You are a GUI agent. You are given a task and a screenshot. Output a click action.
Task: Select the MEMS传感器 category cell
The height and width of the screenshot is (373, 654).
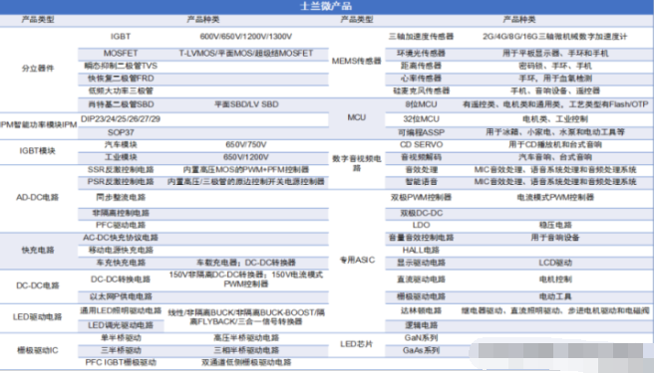[357, 62]
